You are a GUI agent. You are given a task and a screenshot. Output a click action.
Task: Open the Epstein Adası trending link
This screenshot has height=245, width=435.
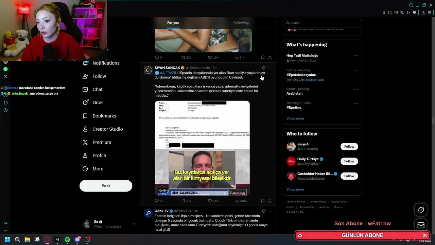point(315,80)
